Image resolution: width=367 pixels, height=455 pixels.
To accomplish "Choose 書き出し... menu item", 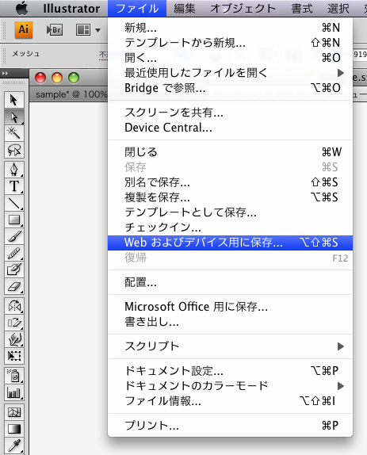I will pos(231,322).
